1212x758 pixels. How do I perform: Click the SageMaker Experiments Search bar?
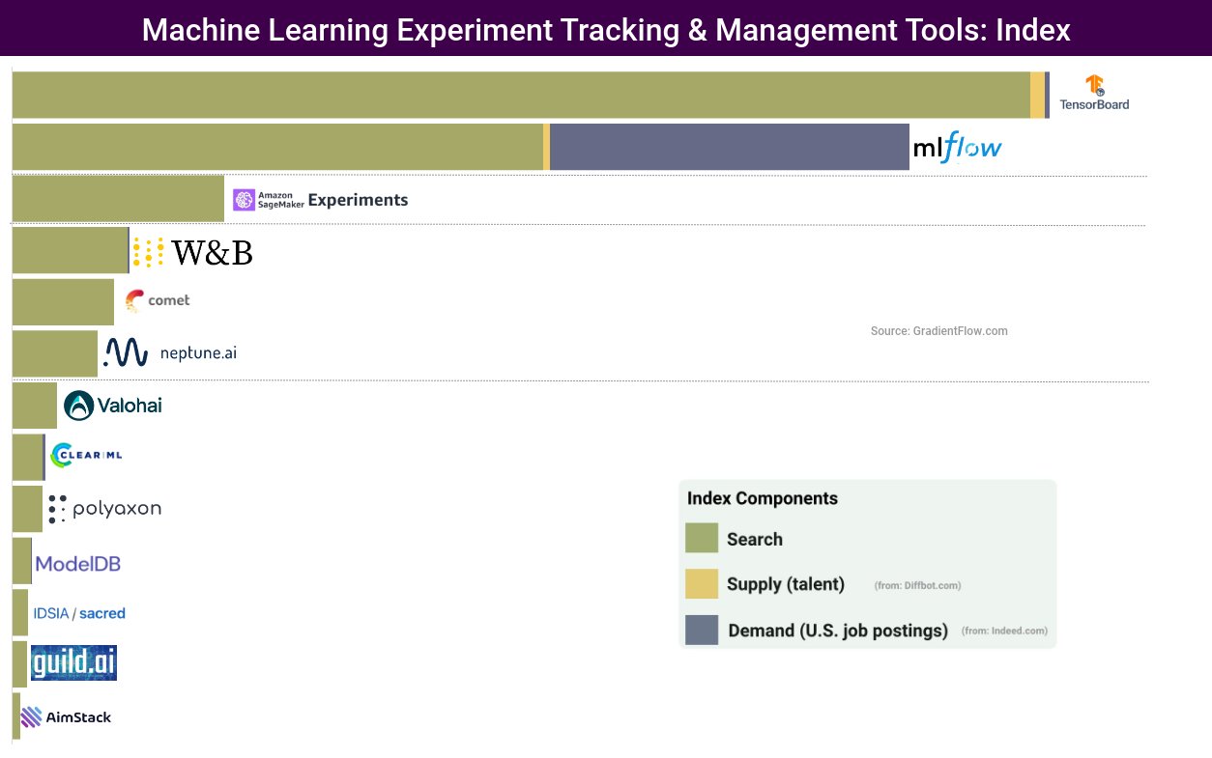click(x=118, y=199)
